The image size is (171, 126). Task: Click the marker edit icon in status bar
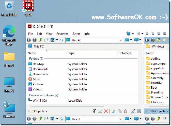pyautogui.click(x=133, y=111)
